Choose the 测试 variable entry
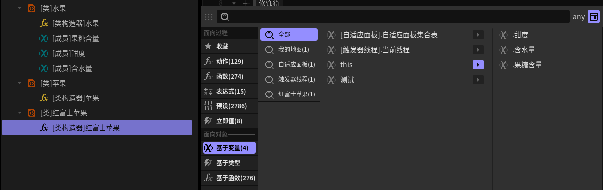 click(x=406, y=80)
